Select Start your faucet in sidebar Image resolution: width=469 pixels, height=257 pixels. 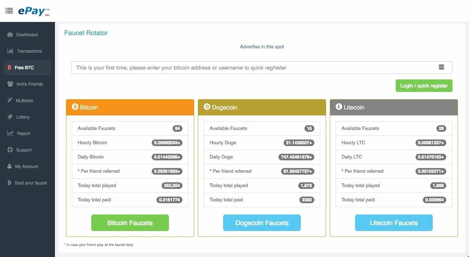coord(27,183)
